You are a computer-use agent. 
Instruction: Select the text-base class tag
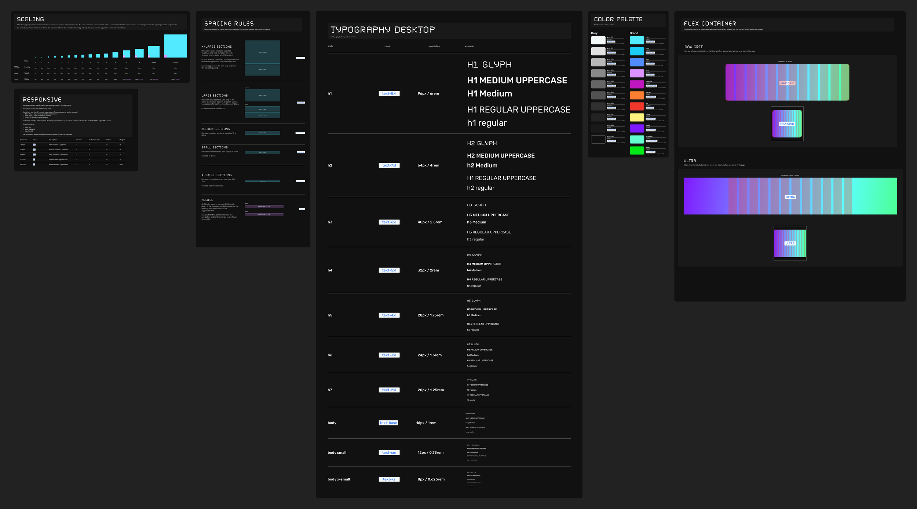coord(388,423)
